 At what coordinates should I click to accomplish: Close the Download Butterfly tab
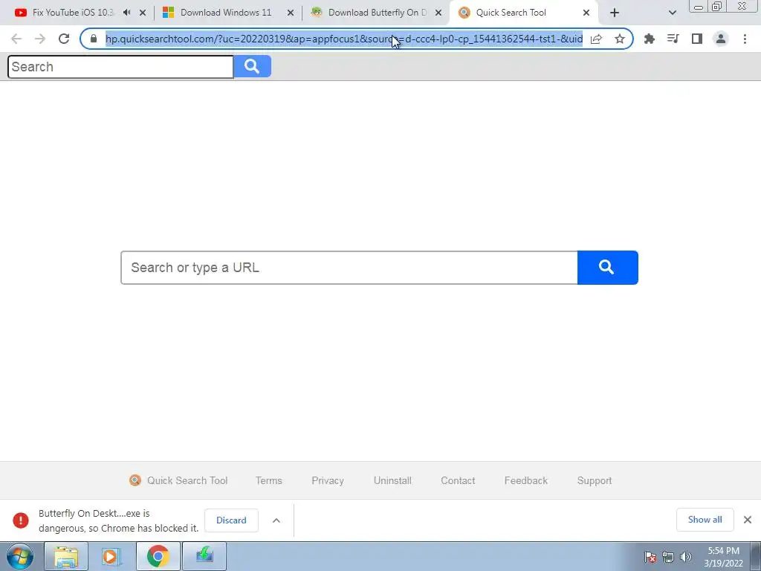[438, 13]
